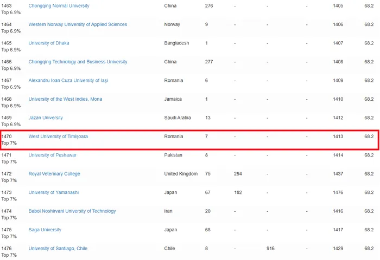Screen dimensions: 380x260
Task: Click research rank value 1406
Action: [x=338, y=24]
